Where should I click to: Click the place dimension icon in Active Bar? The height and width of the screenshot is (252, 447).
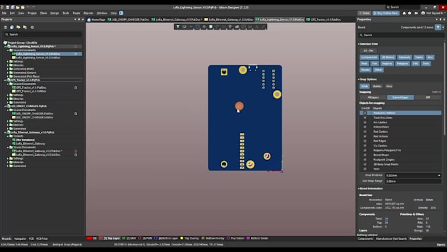(x=250, y=27)
